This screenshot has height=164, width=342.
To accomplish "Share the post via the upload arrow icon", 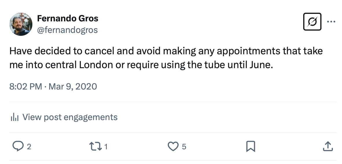I will click(328, 146).
